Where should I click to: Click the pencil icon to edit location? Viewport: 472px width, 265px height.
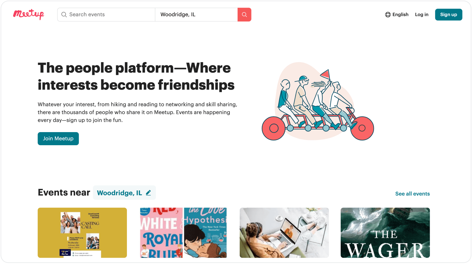[x=148, y=193]
